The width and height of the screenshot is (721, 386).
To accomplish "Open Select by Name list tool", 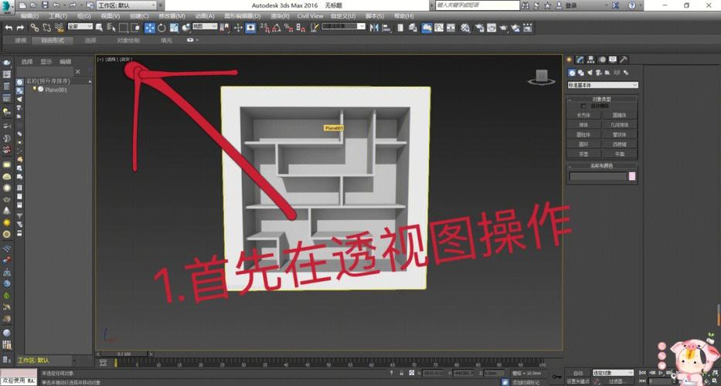I will [x=111, y=28].
